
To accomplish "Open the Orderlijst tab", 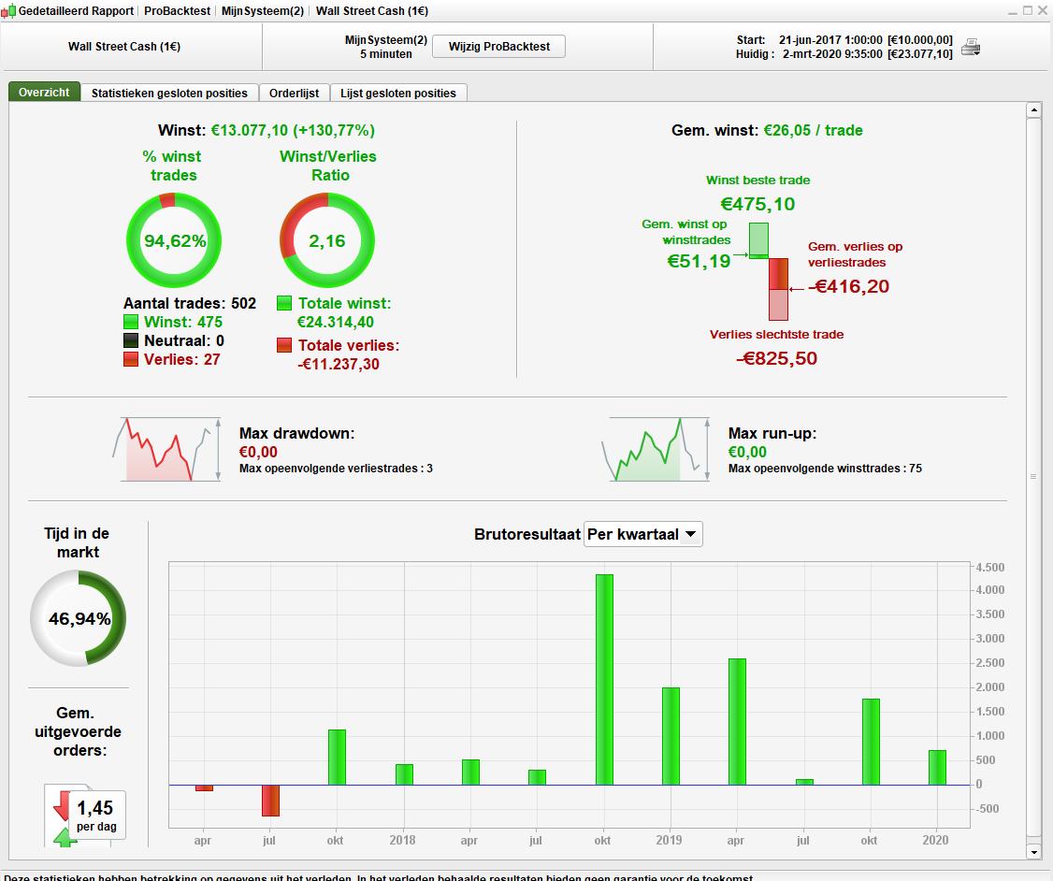I will [x=295, y=94].
